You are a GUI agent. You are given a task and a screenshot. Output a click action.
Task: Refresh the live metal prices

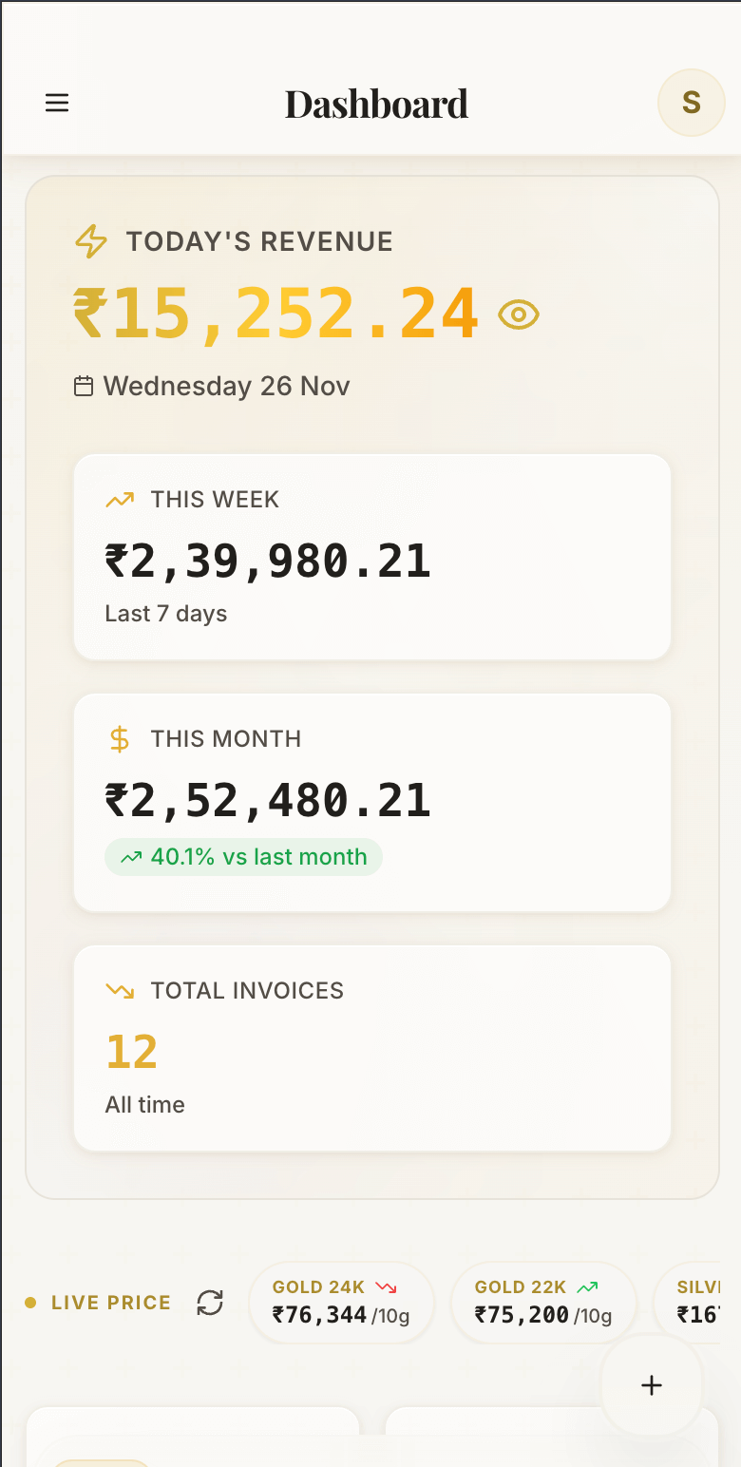point(209,1303)
